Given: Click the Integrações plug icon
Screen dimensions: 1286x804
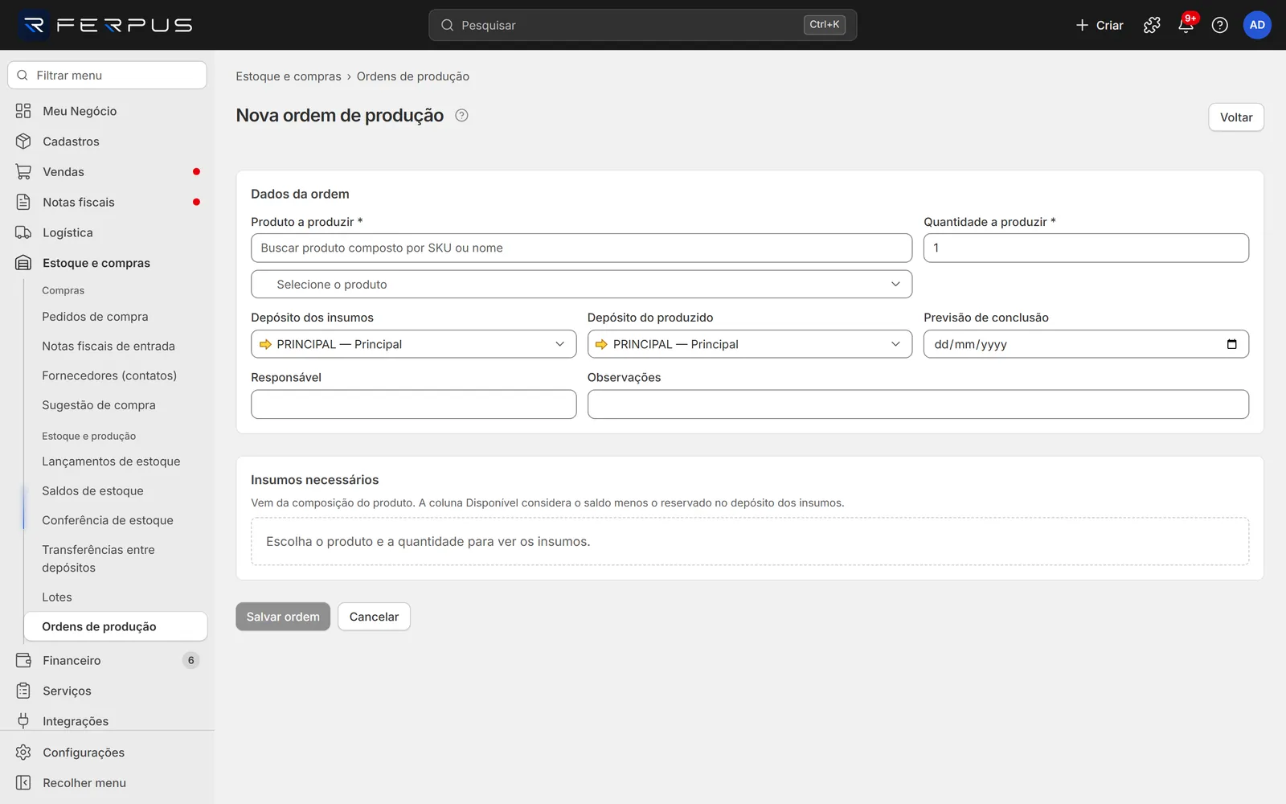Looking at the screenshot, I should tap(23, 721).
